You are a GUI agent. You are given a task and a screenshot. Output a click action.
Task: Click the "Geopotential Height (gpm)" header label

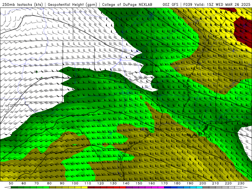72,4
